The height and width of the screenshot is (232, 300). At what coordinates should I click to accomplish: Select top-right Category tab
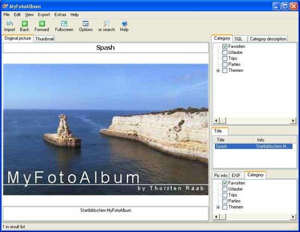click(222, 38)
